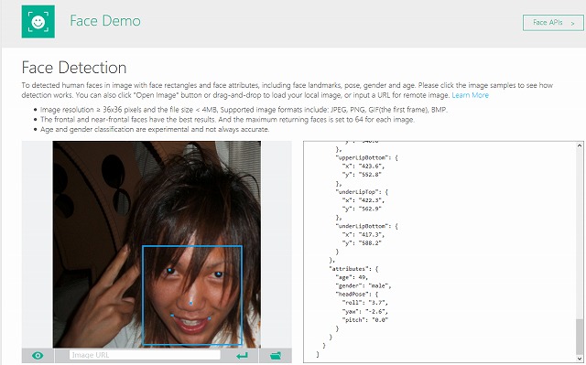The width and height of the screenshot is (586, 365).
Task: Open the Face APIs button
Action: pos(553,23)
